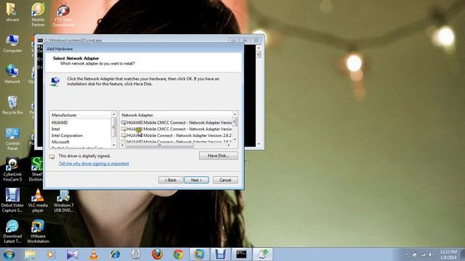
Task: Open the Windows Start menu orb
Action: click(9, 254)
